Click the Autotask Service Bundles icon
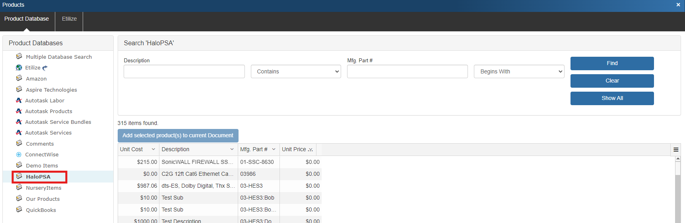This screenshot has width=685, height=223. pos(19,122)
